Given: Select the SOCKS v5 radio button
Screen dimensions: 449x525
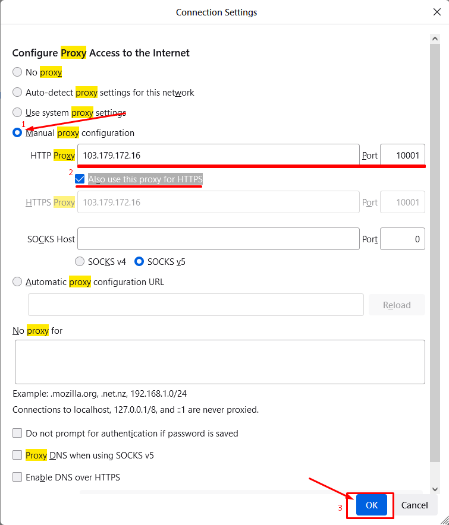Looking at the screenshot, I should coord(140,261).
